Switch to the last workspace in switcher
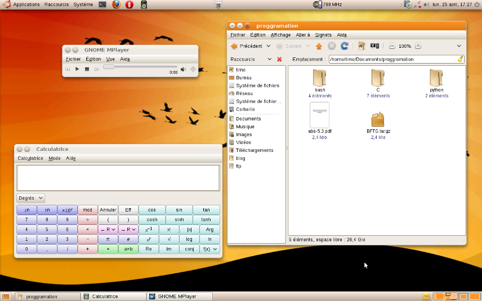Image resolution: width=482 pixels, height=301 pixels. (x=475, y=296)
